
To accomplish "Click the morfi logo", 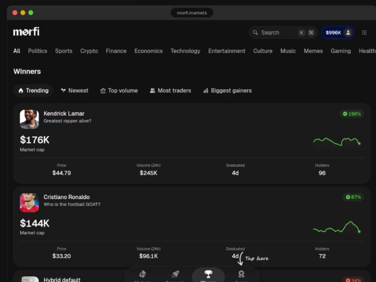I will point(26,32).
